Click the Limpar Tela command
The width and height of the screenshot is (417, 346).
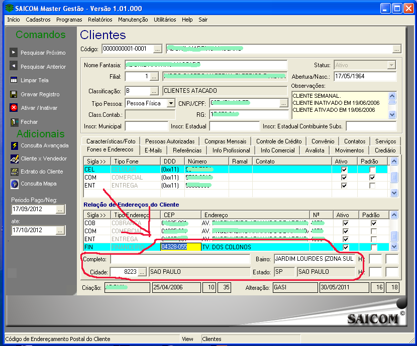coord(35,80)
